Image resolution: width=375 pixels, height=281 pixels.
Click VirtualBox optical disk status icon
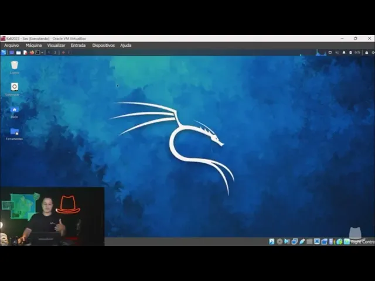tap(279, 242)
